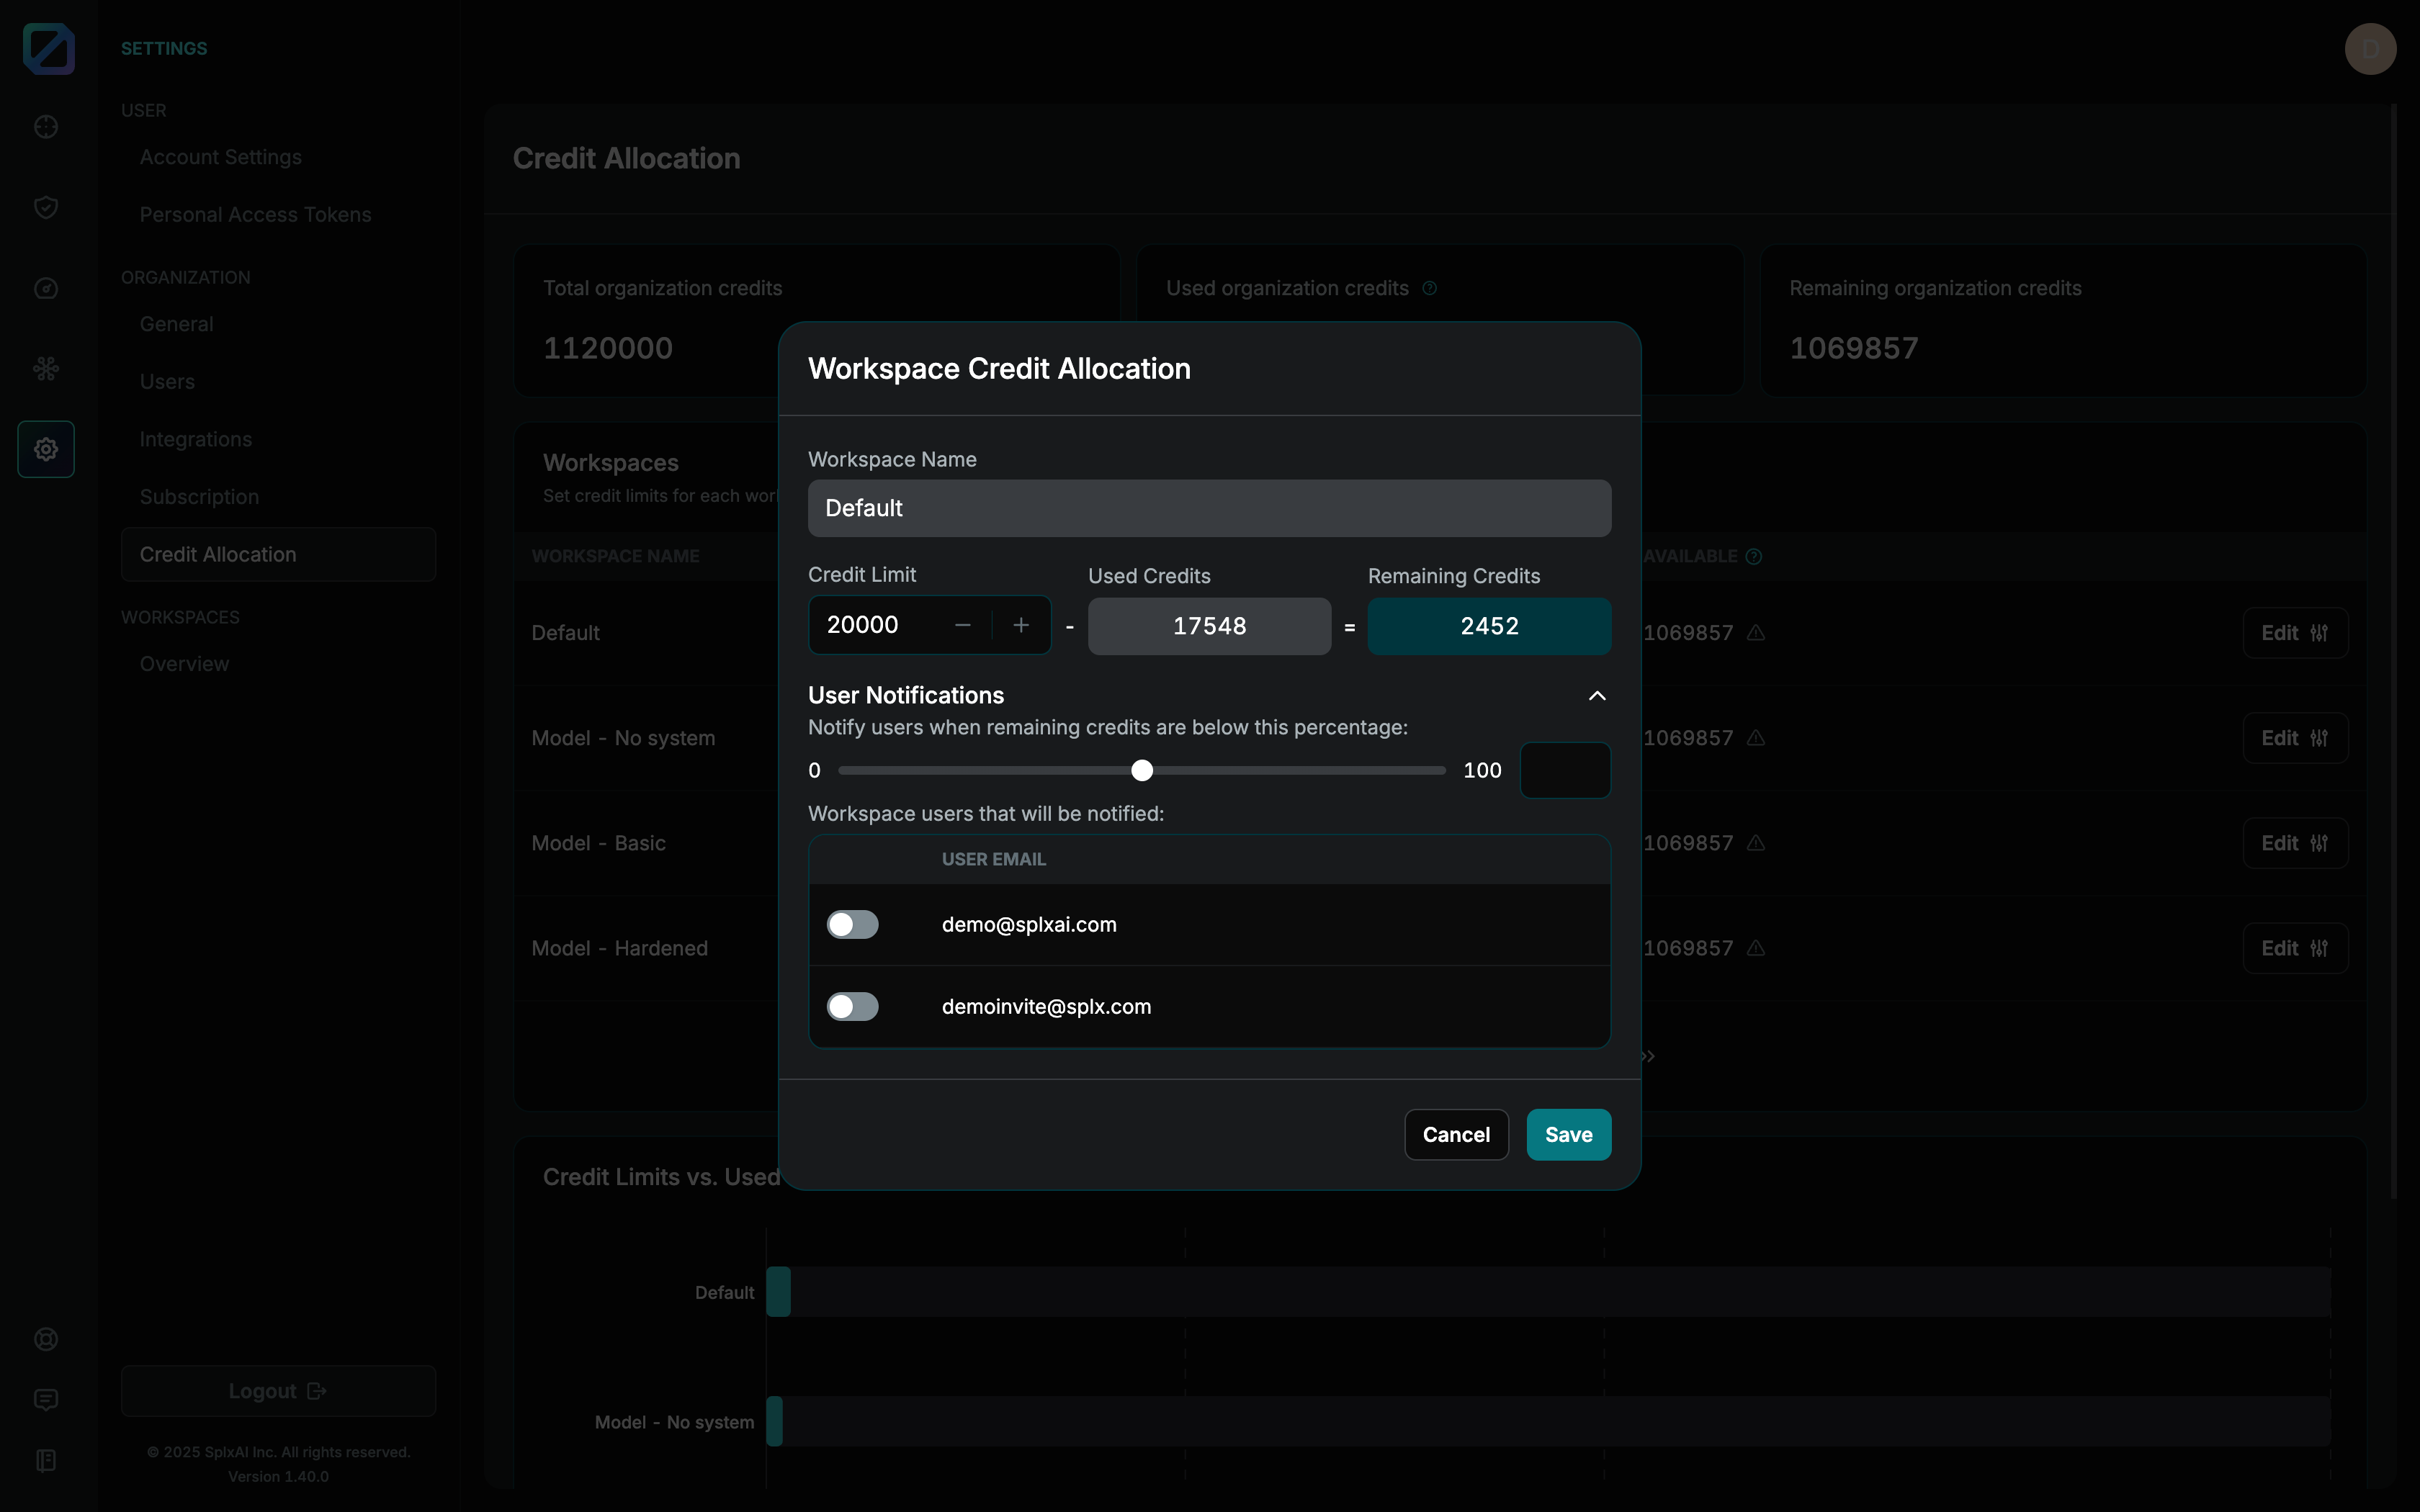Image resolution: width=2420 pixels, height=1512 pixels.
Task: Click the plus icon for Credit Limit
Action: [1021, 625]
